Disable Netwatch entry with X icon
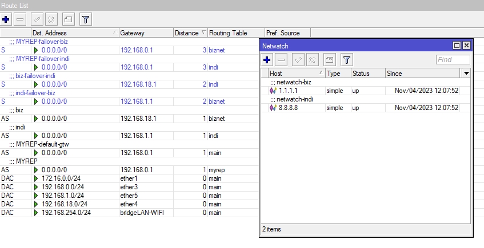 (313, 60)
